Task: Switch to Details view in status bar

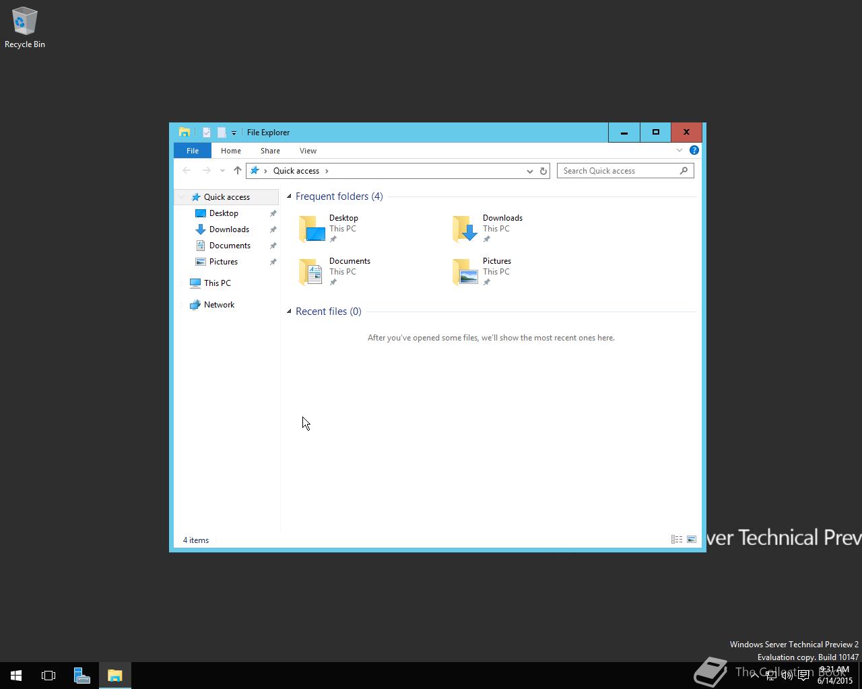Action: tap(677, 540)
